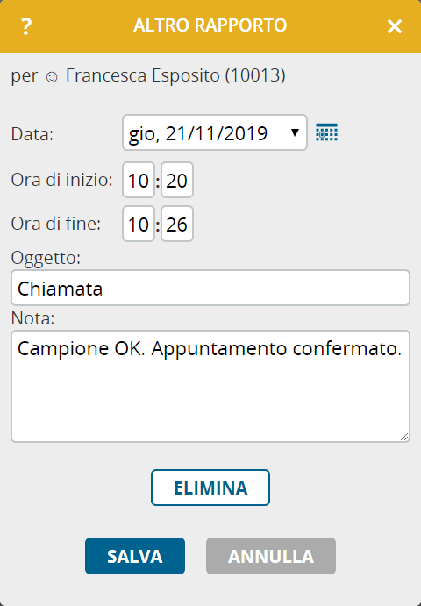Click the ALTRO RAPPORTO title bar
Image resolution: width=421 pixels, height=606 pixels.
pos(210,25)
